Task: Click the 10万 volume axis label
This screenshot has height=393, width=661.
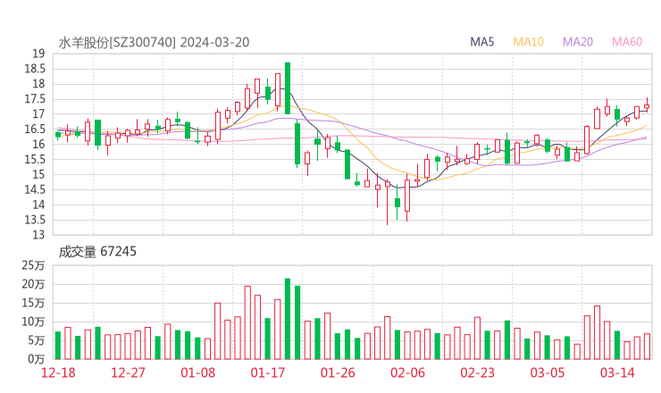Action: point(33,322)
